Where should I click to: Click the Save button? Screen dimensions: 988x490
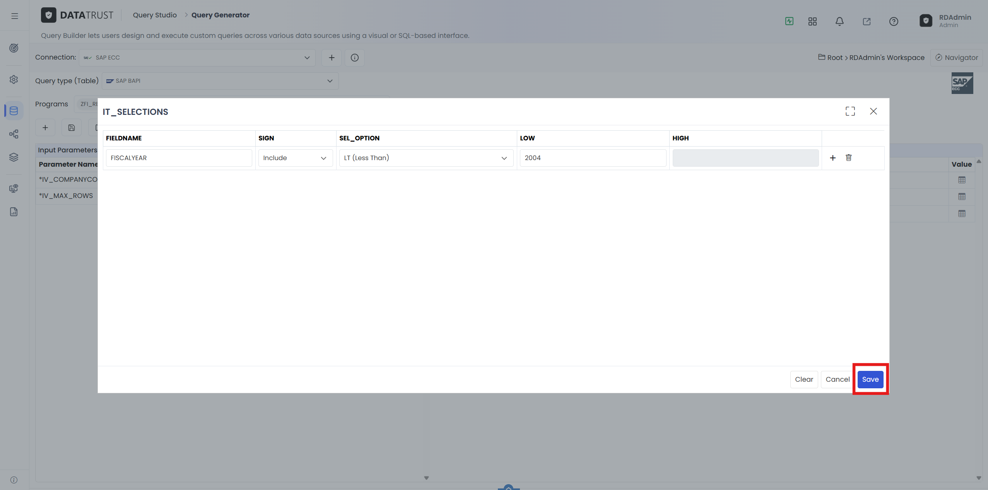(870, 379)
